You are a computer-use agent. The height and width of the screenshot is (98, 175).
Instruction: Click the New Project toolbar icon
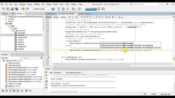(8, 9)
